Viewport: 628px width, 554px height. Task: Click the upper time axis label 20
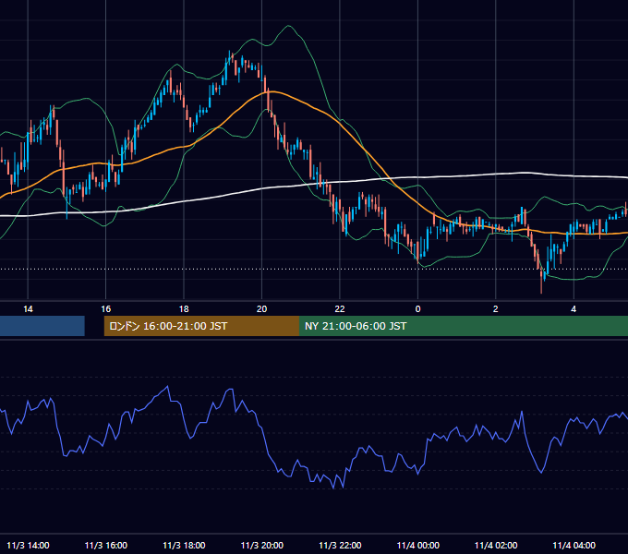pyautogui.click(x=261, y=309)
